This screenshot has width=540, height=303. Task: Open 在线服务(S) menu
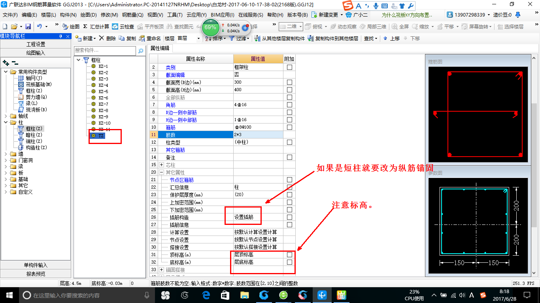click(x=251, y=15)
